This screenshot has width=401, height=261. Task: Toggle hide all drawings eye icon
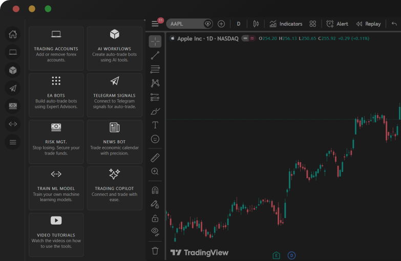point(155,232)
